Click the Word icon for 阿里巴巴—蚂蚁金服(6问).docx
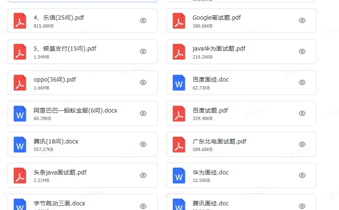This screenshot has width=339, height=210. coord(20,114)
